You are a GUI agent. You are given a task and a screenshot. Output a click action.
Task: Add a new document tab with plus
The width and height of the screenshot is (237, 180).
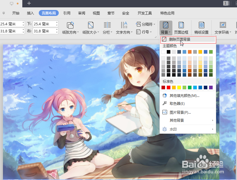(x=29, y=3)
